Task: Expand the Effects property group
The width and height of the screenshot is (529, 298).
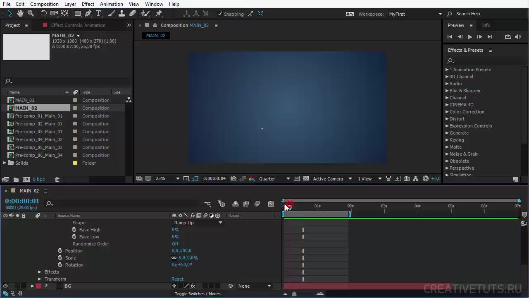Action: [40, 272]
